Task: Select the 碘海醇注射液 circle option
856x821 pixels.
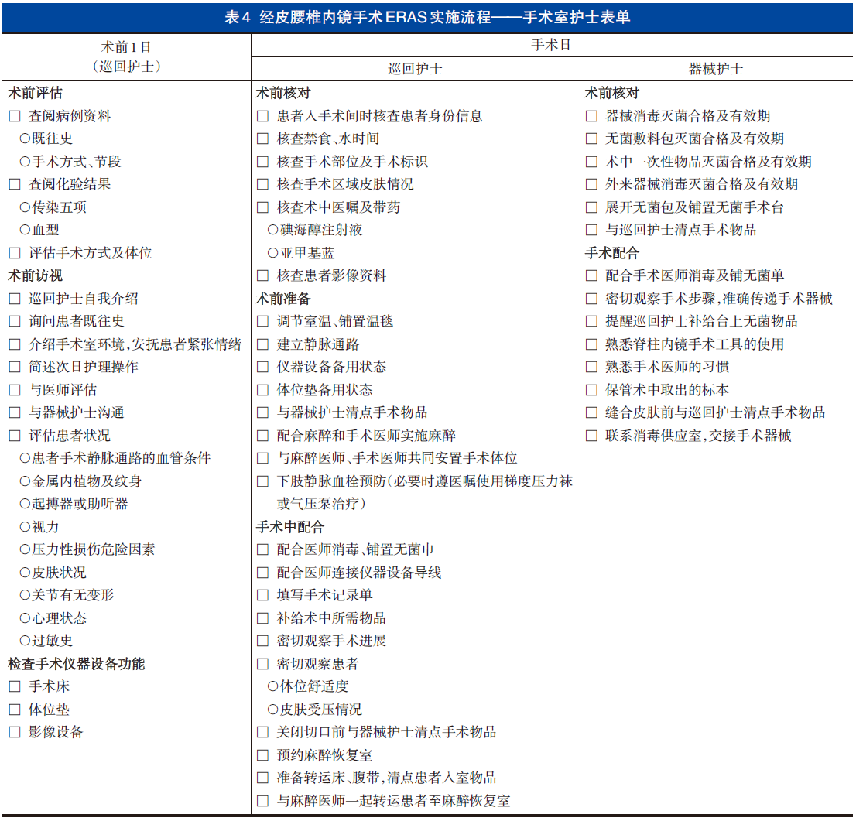Action: 272,230
